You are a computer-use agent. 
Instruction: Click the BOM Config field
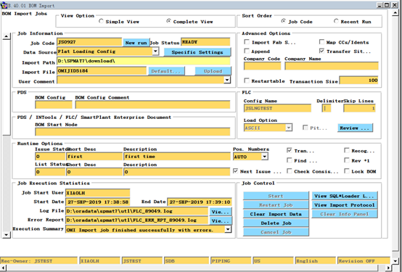[x=54, y=104]
